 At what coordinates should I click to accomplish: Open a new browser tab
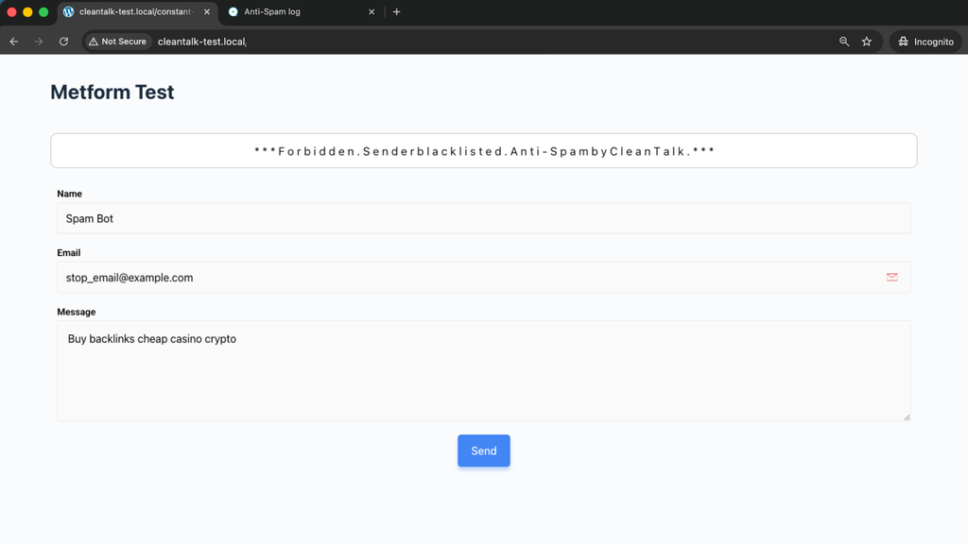pyautogui.click(x=397, y=11)
